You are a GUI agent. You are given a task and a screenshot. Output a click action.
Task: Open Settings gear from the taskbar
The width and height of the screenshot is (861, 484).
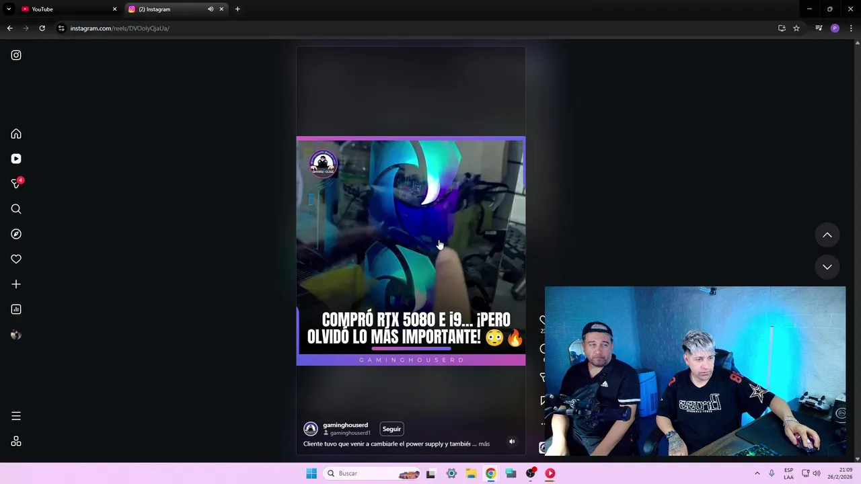[x=451, y=473]
